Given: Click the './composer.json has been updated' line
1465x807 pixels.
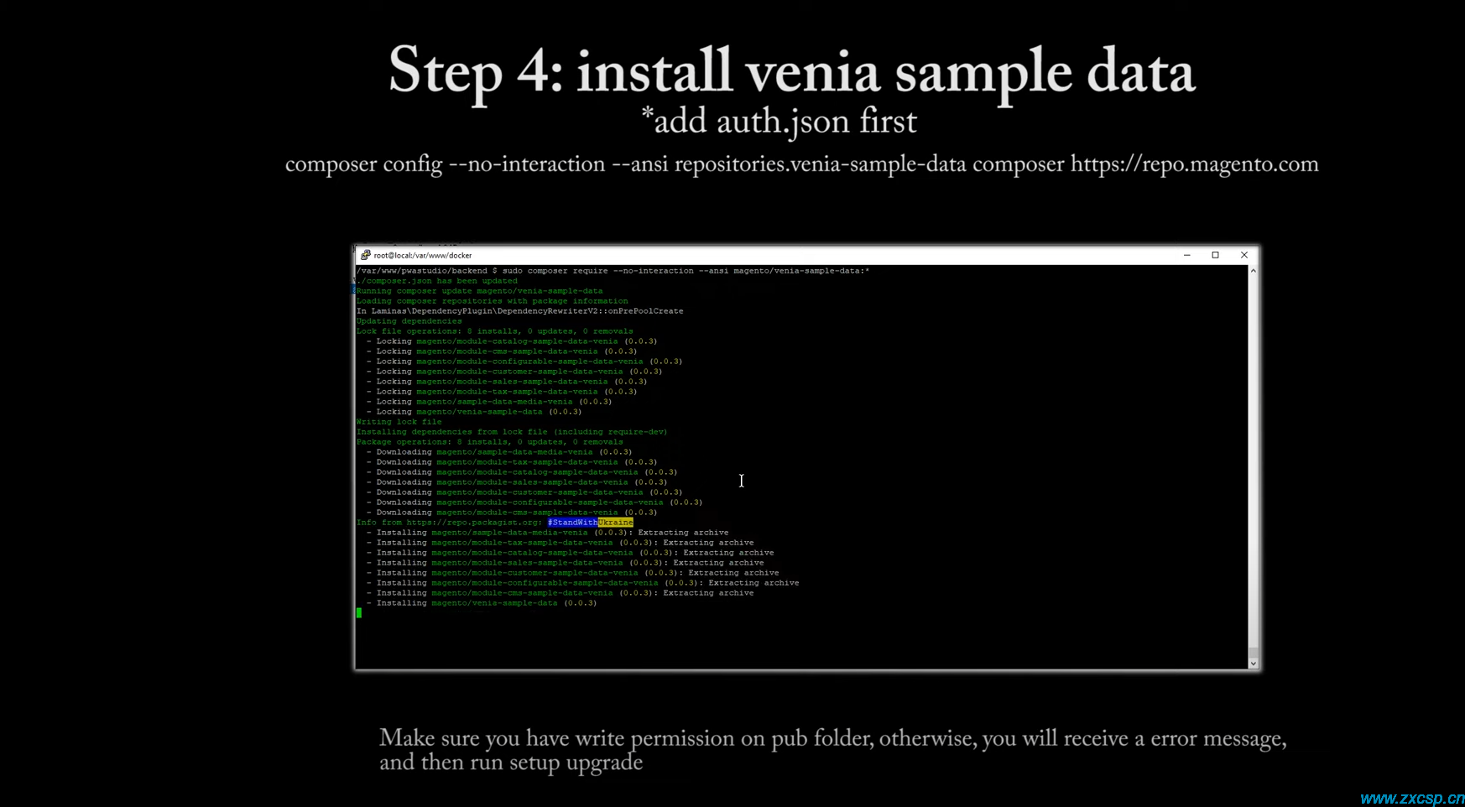Looking at the screenshot, I should [x=436, y=281].
